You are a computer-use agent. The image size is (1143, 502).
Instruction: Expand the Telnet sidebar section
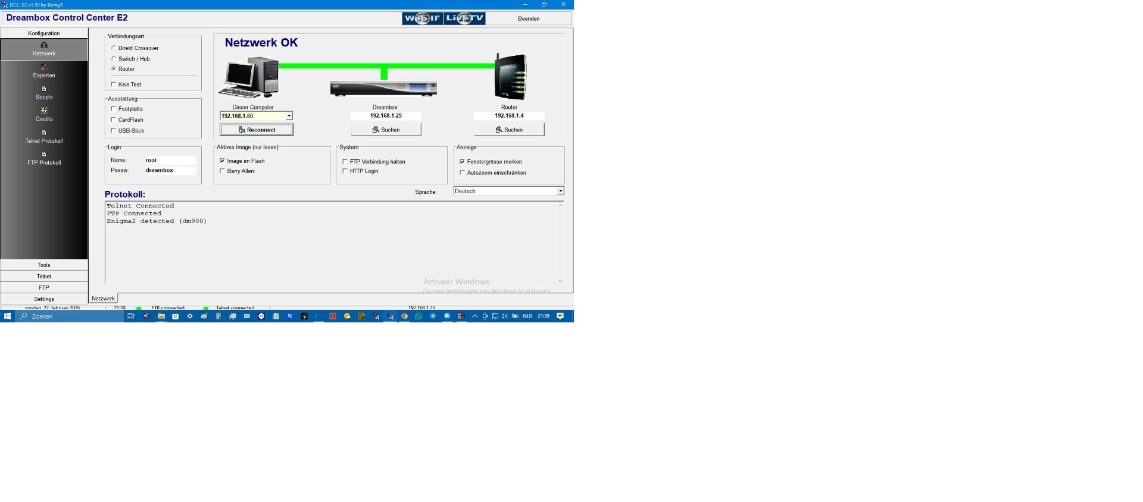point(44,277)
